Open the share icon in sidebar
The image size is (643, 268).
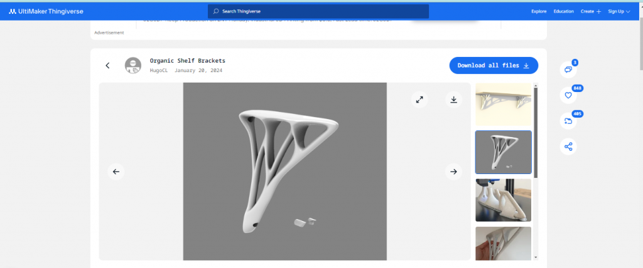click(x=568, y=147)
